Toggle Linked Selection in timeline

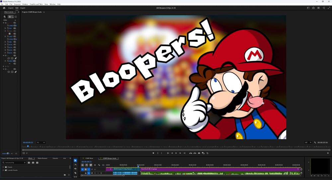click(91, 165)
